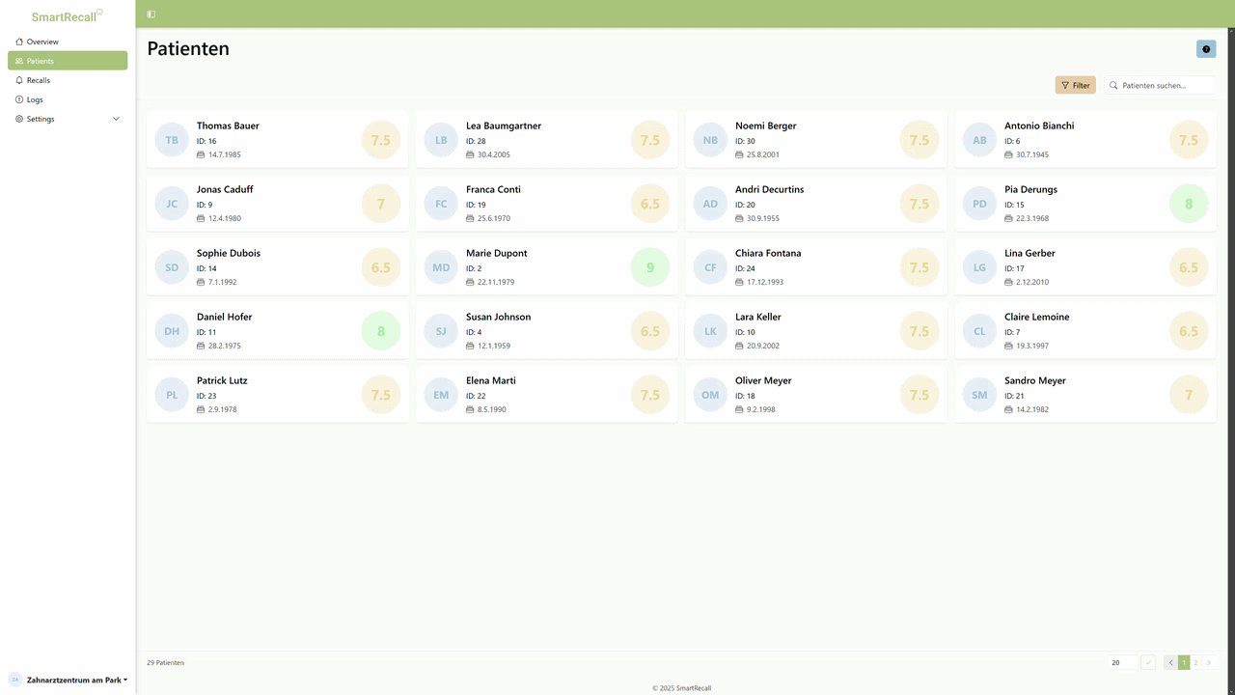Click the CL avatar of Claire Lemoine

click(x=979, y=331)
